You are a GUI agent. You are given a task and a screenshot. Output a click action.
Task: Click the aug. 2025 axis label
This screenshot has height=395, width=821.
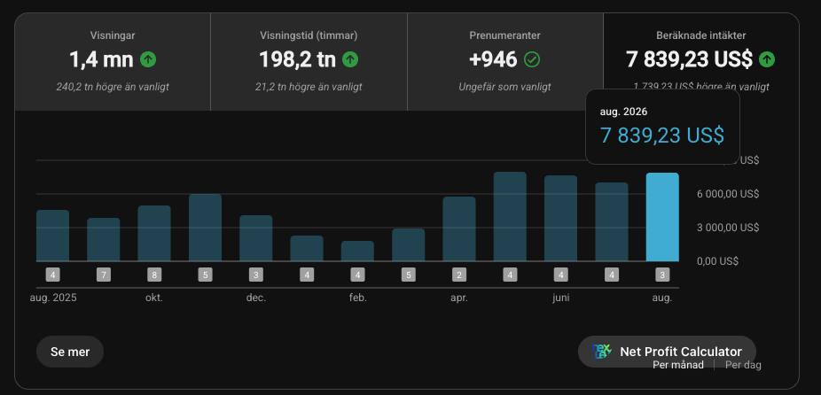[52, 298]
